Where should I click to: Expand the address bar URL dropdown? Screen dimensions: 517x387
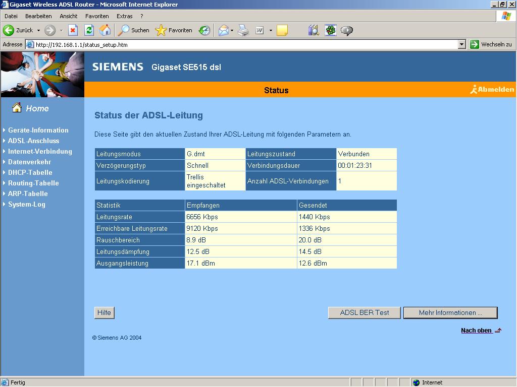click(x=462, y=44)
